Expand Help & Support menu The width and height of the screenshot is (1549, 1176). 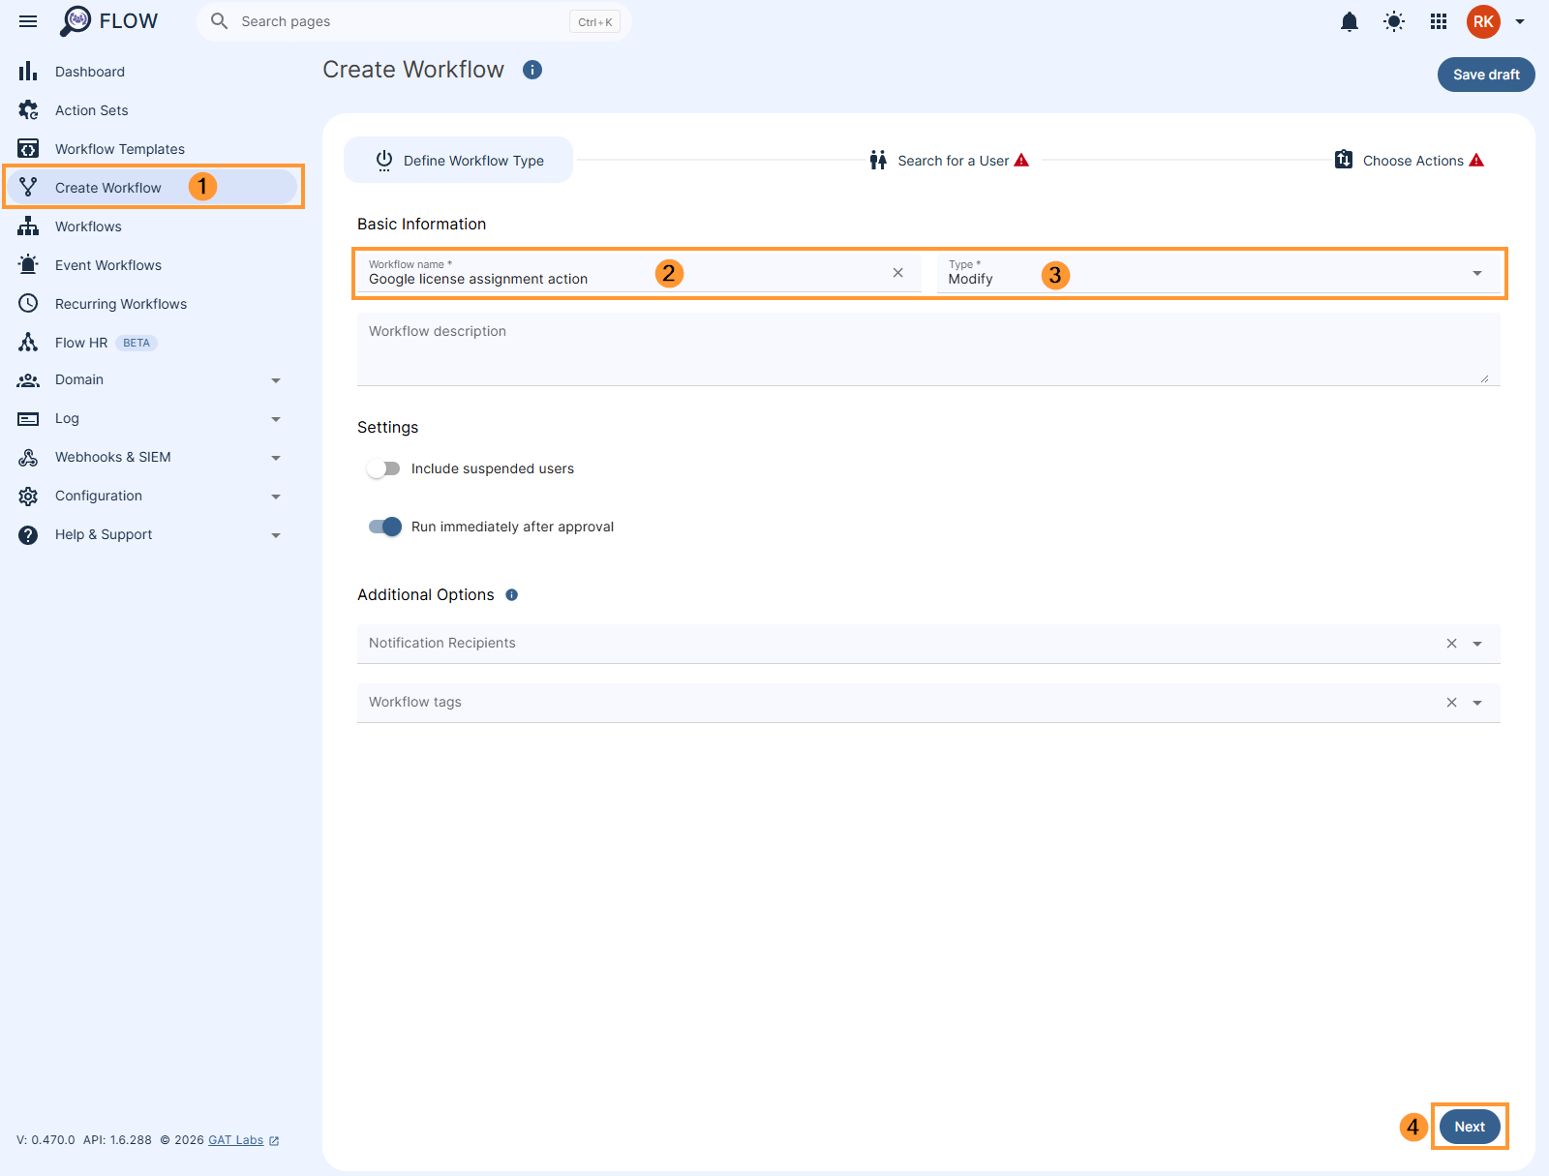(x=276, y=535)
